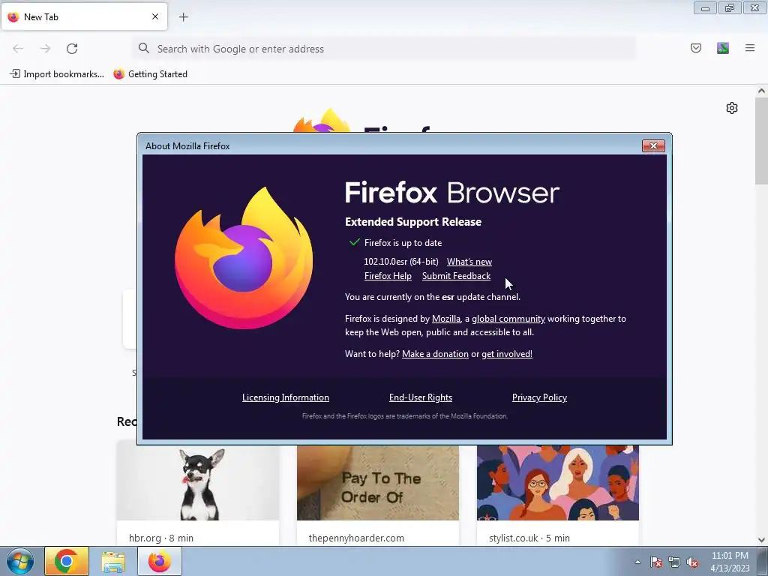The width and height of the screenshot is (768, 576).
Task: Click the "Extended Support Release" heading
Action: point(413,222)
